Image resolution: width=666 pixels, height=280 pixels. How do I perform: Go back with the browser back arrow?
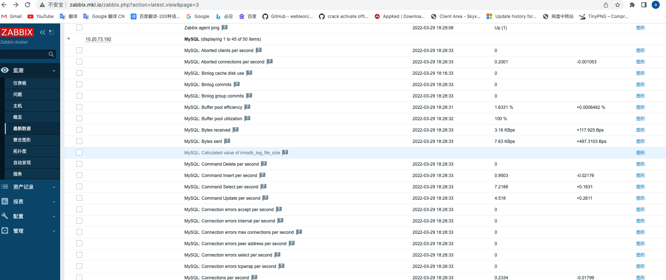pos(4,5)
